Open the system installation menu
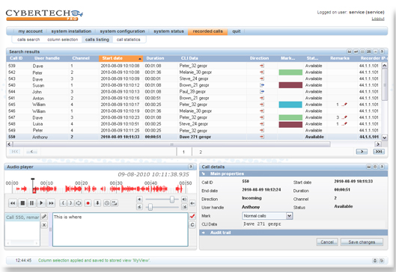396x272 pixels. tap(71, 31)
